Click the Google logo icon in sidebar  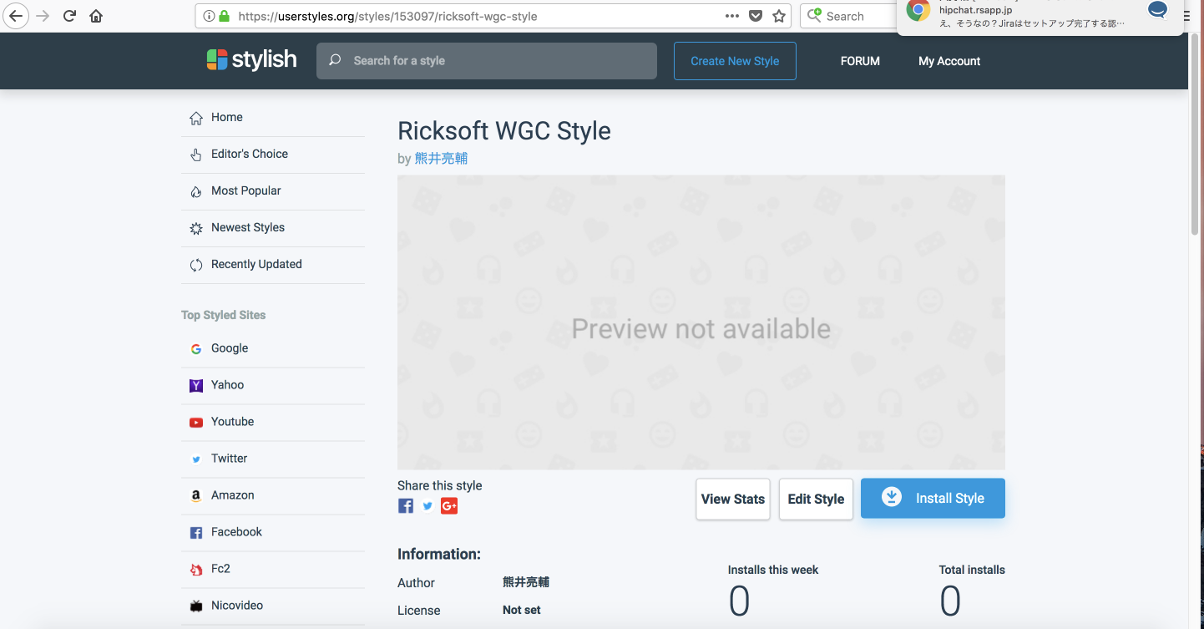click(x=196, y=349)
